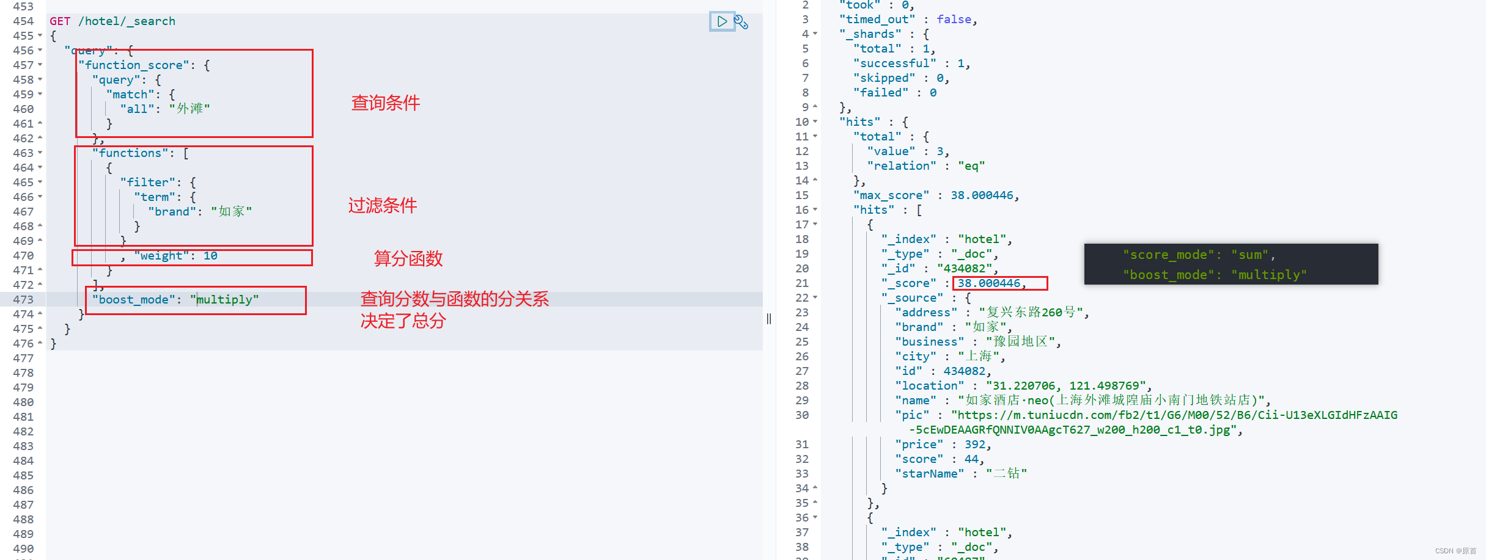Collapse response fold arrow at line 36
1486x560 pixels.
point(815,517)
